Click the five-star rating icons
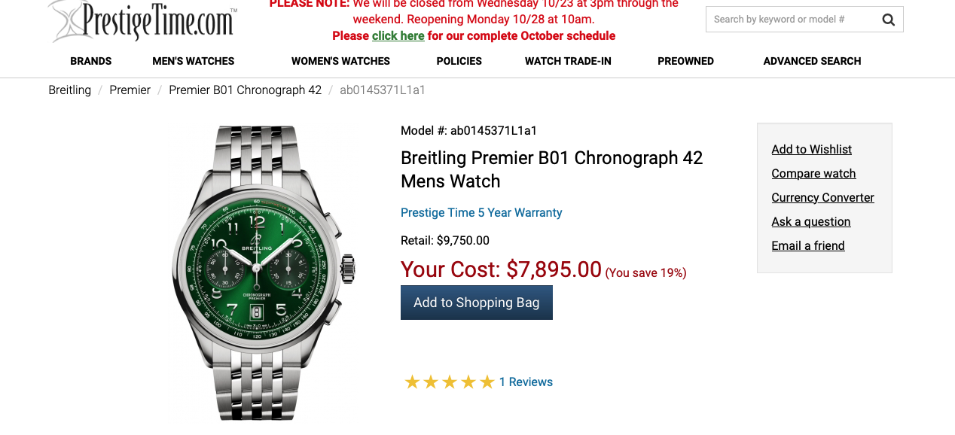 450,382
